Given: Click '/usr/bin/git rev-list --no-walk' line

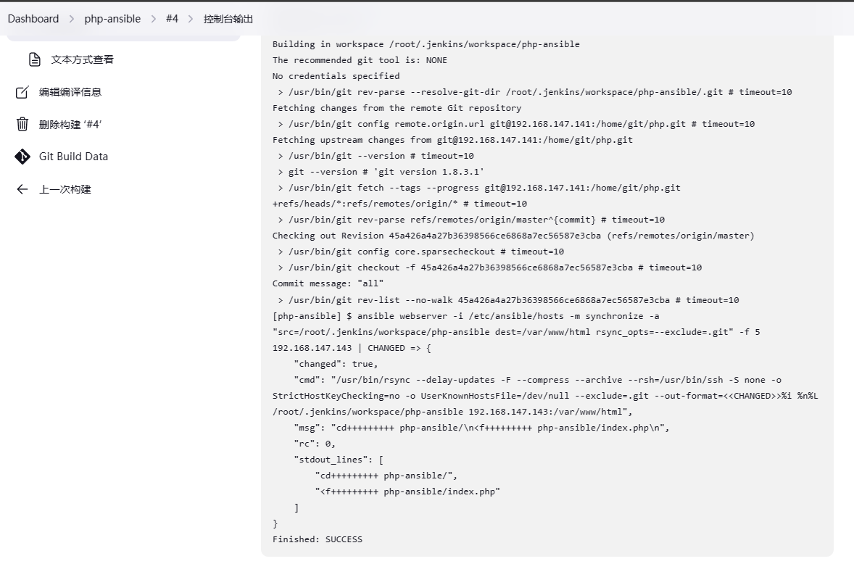Looking at the screenshot, I should (x=508, y=300).
